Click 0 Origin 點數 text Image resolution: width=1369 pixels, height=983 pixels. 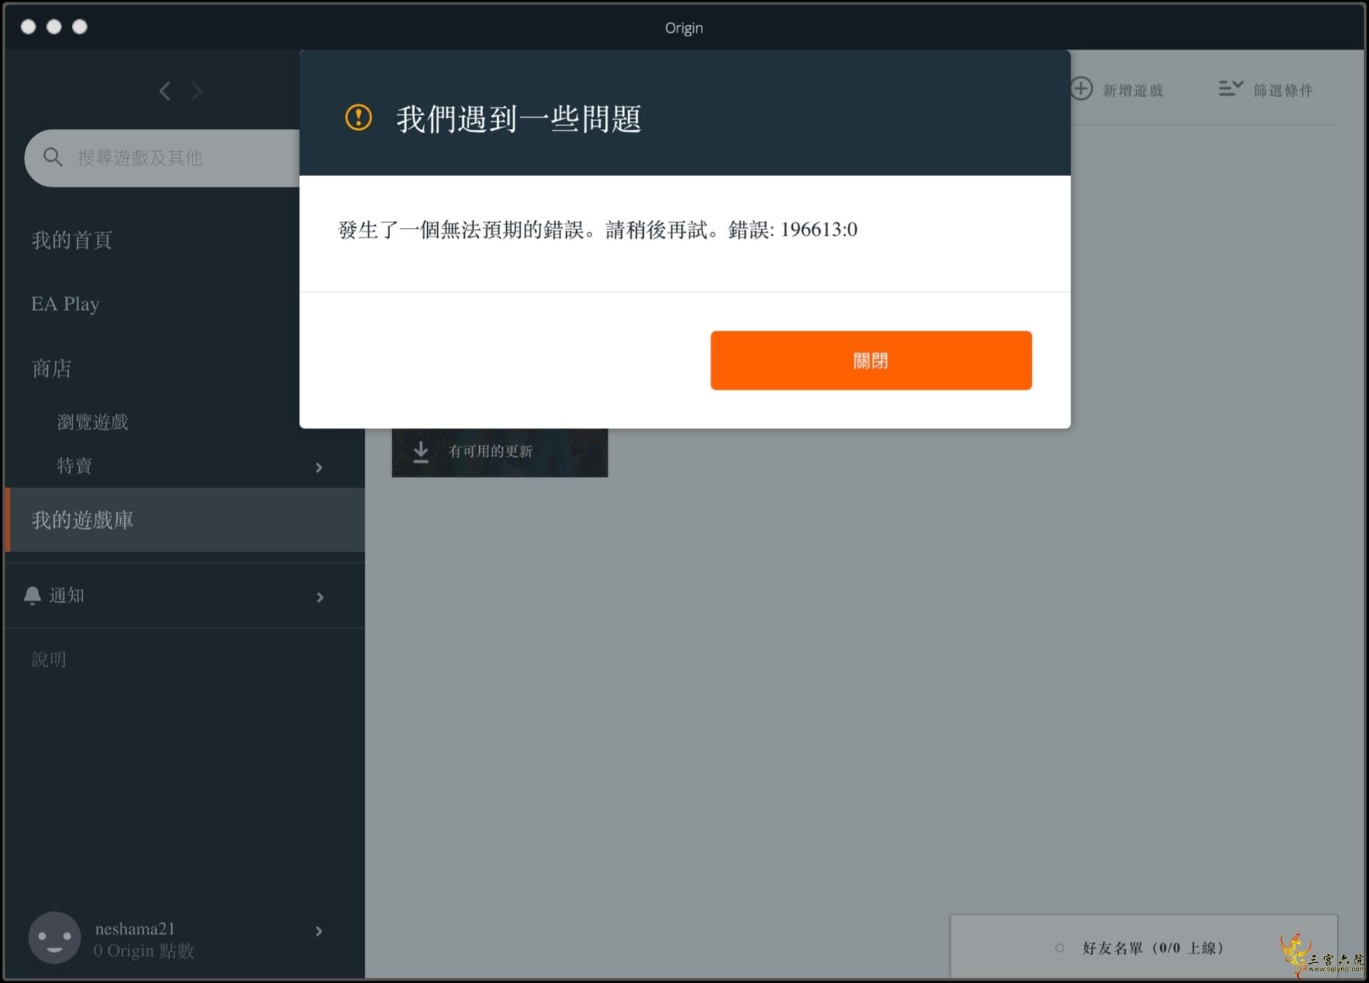point(144,951)
